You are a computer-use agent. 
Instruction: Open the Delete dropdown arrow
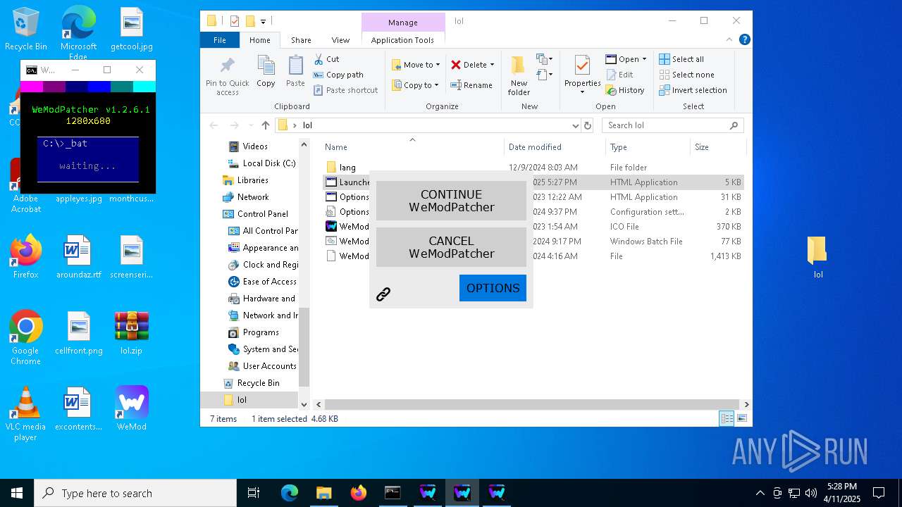click(492, 65)
